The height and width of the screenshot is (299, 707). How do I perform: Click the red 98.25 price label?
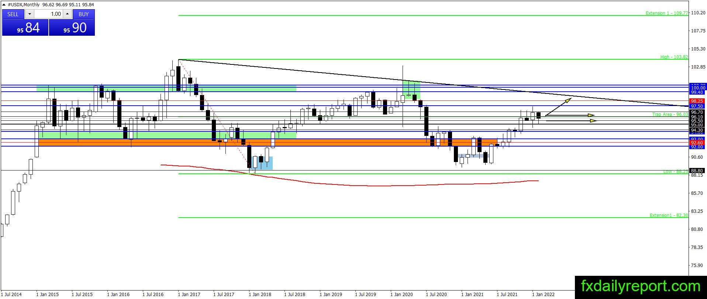697,101
